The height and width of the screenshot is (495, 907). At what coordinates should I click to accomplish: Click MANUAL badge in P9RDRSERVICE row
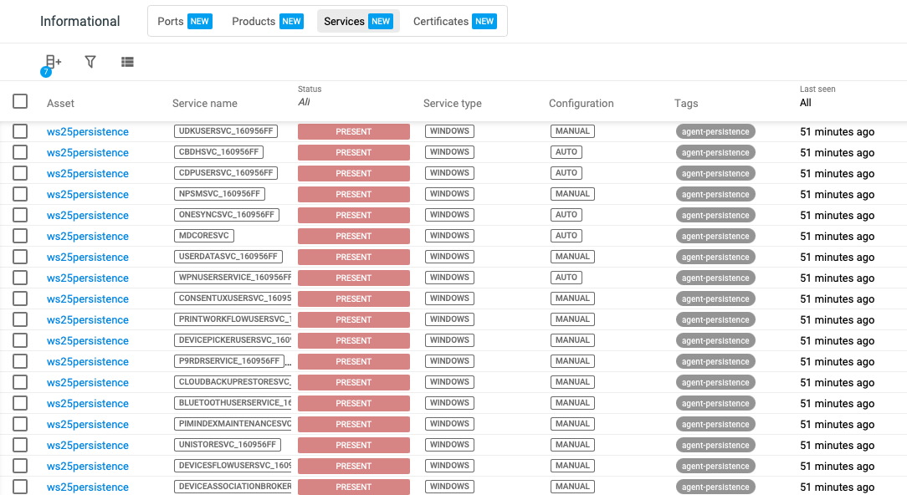[572, 361]
